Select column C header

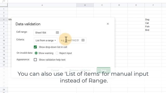point(102,5)
